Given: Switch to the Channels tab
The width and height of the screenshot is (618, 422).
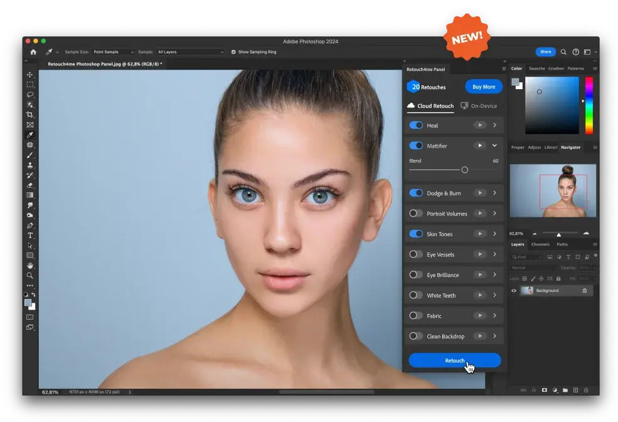Looking at the screenshot, I should (540, 244).
